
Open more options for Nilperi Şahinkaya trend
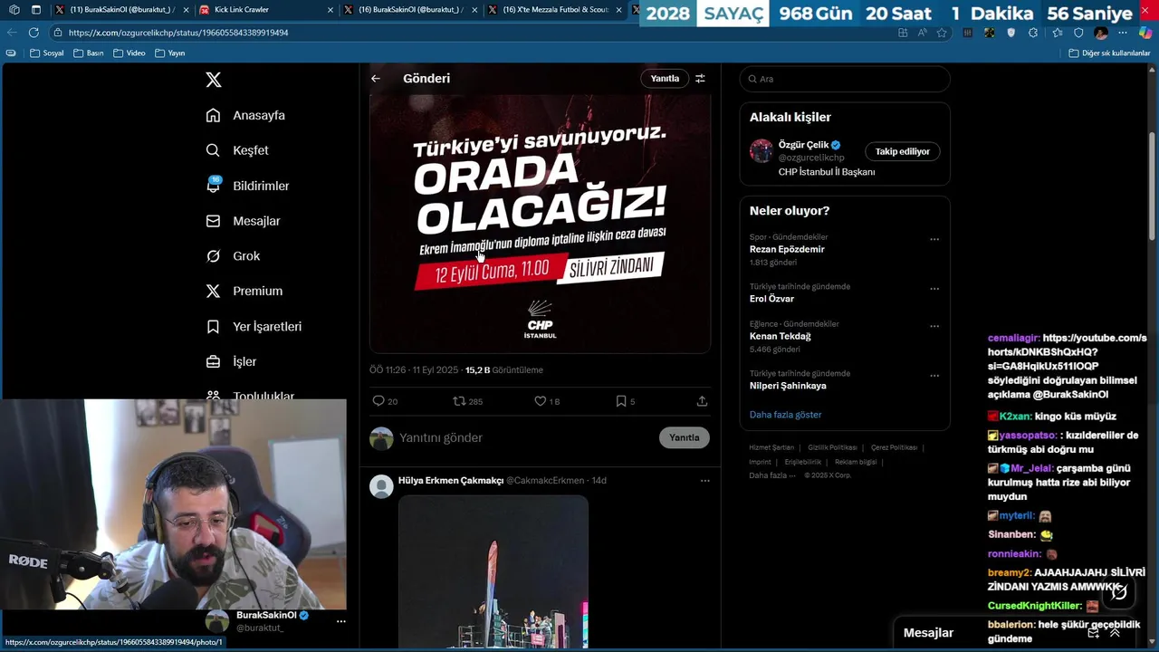pyautogui.click(x=934, y=376)
